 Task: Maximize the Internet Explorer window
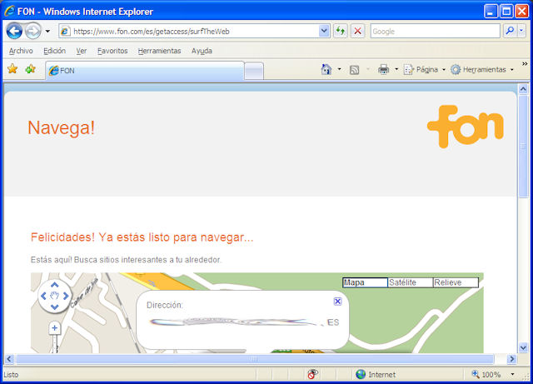[506, 11]
